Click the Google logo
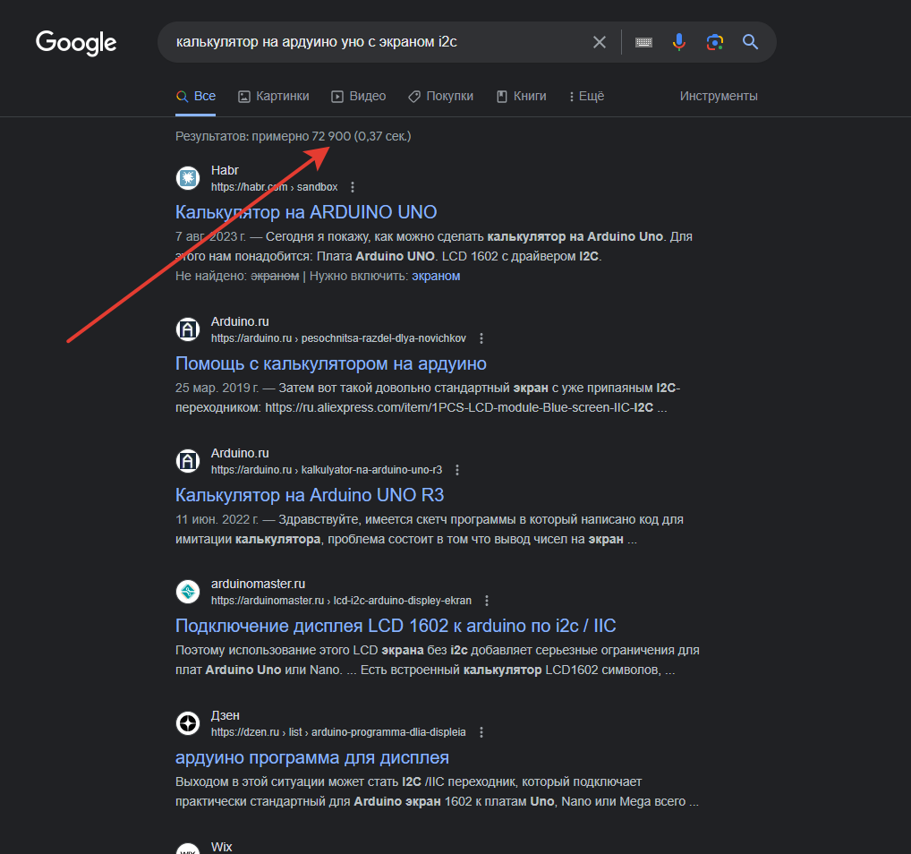911x854 pixels. [76, 42]
